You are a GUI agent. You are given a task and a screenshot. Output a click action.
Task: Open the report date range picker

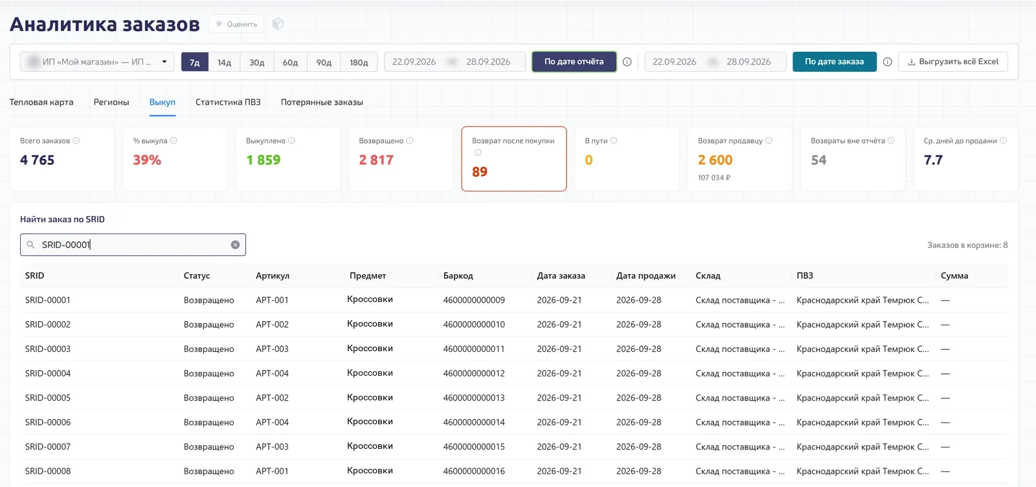455,61
